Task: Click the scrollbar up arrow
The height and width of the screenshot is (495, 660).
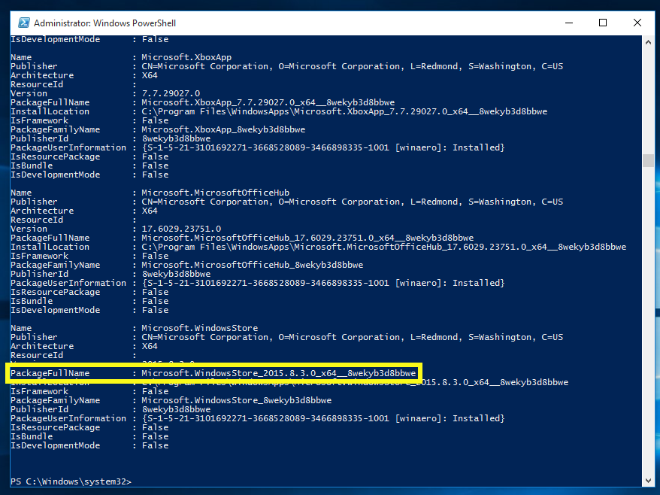Action: (647, 41)
